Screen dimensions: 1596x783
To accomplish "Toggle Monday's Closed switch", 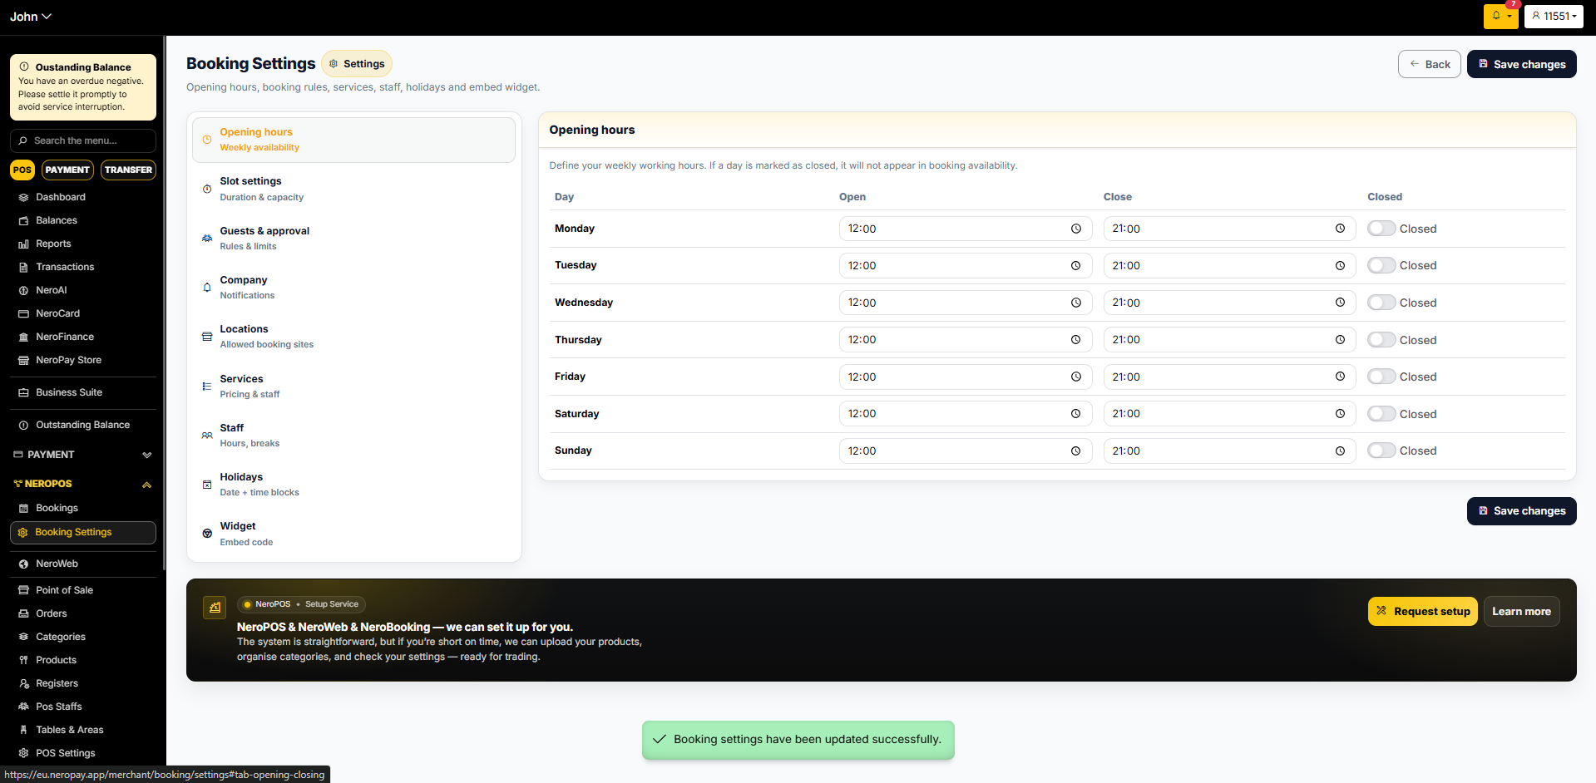I will click(1381, 229).
